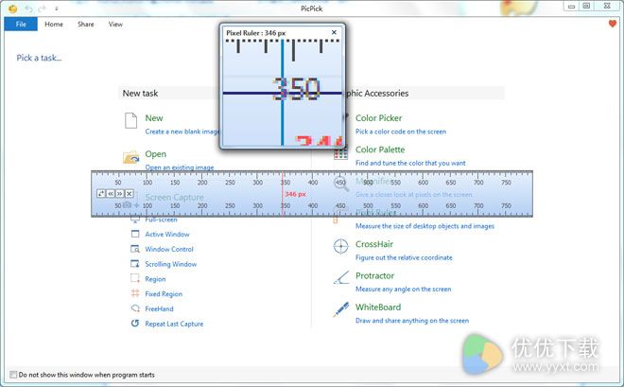Image resolution: width=624 pixels, height=387 pixels.
Task: Click 'Measure the size of desktop objects' text
Action: pyautogui.click(x=425, y=226)
